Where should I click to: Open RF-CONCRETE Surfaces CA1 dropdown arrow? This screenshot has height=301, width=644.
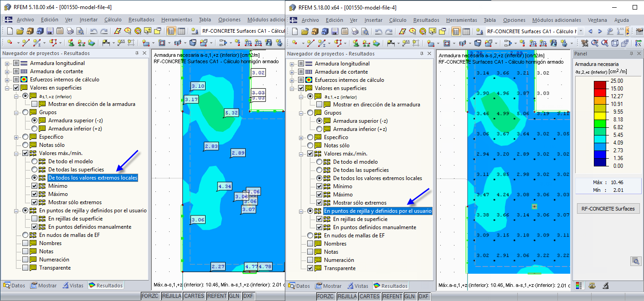point(580,31)
